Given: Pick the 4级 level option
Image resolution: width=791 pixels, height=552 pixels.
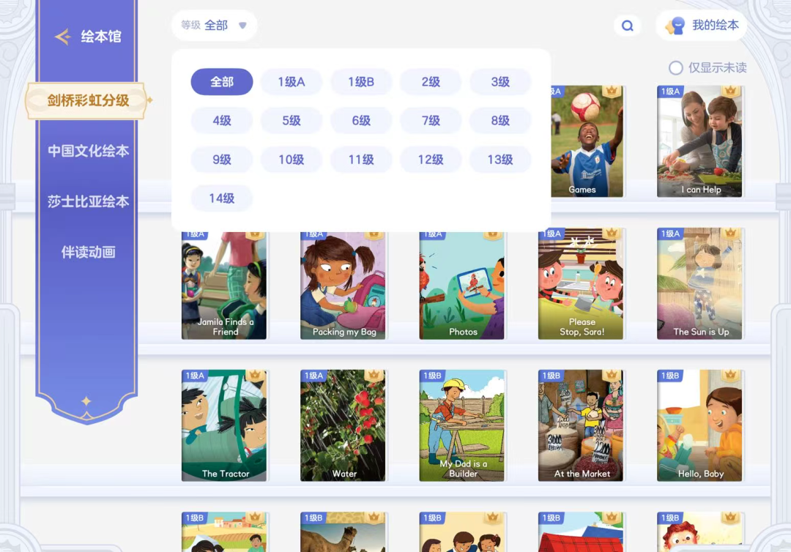Looking at the screenshot, I should (222, 121).
